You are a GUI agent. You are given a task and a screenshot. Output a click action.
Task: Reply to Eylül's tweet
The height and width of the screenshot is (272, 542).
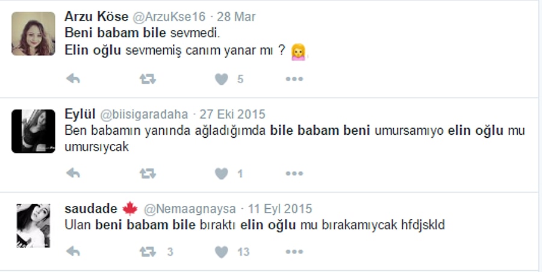coord(73,173)
